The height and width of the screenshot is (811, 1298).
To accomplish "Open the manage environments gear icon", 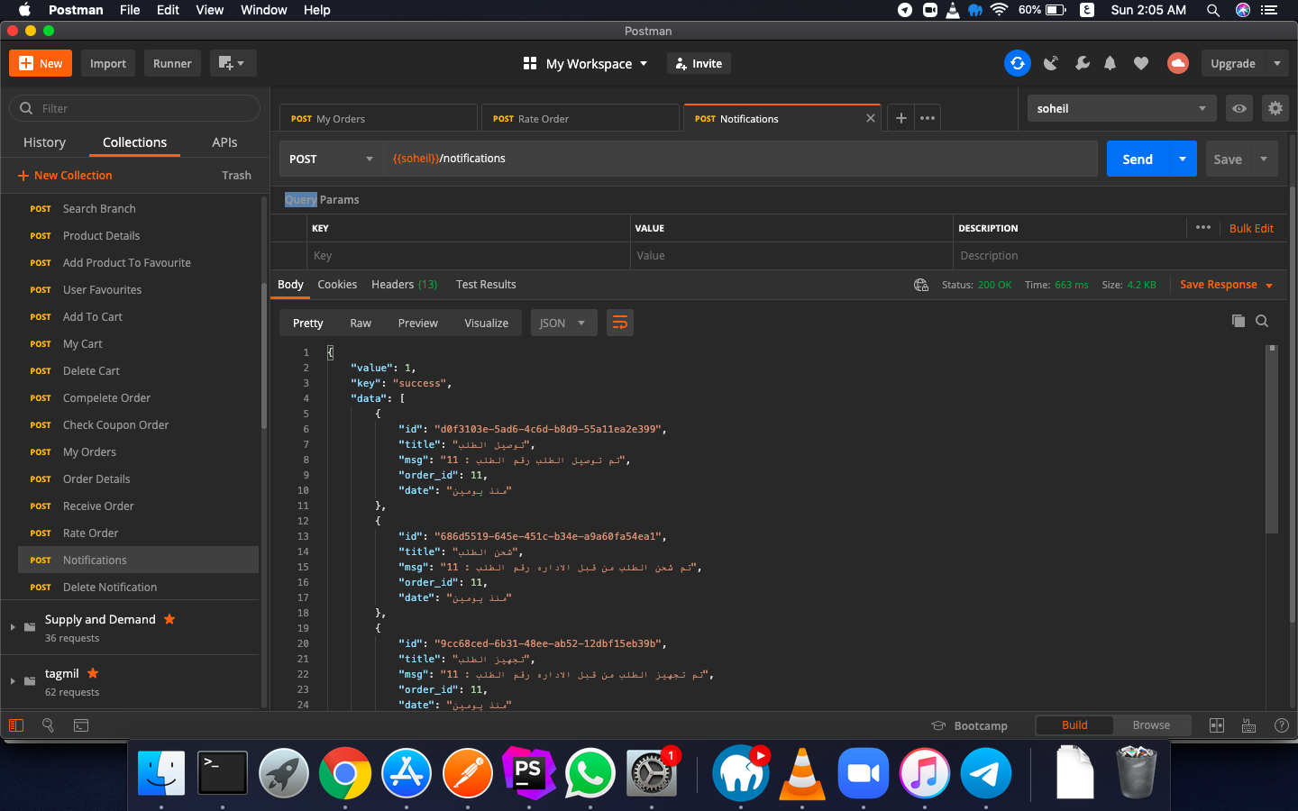I will (x=1275, y=108).
